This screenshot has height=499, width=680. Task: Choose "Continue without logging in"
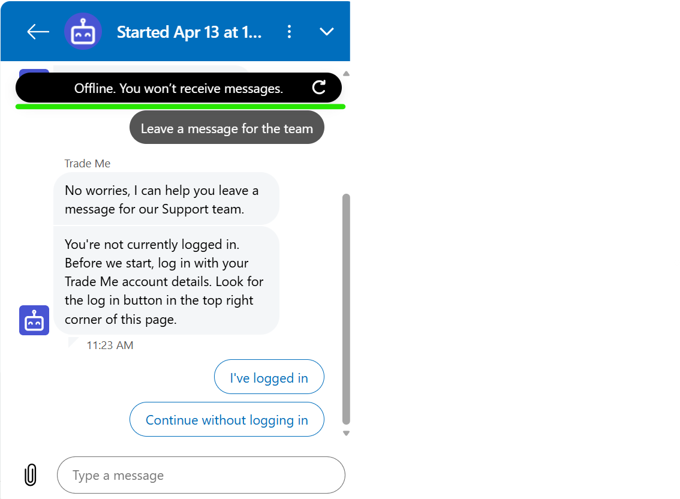pyautogui.click(x=227, y=420)
